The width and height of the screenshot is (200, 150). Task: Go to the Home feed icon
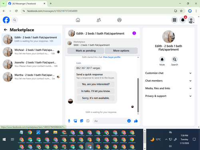coord(78,20)
